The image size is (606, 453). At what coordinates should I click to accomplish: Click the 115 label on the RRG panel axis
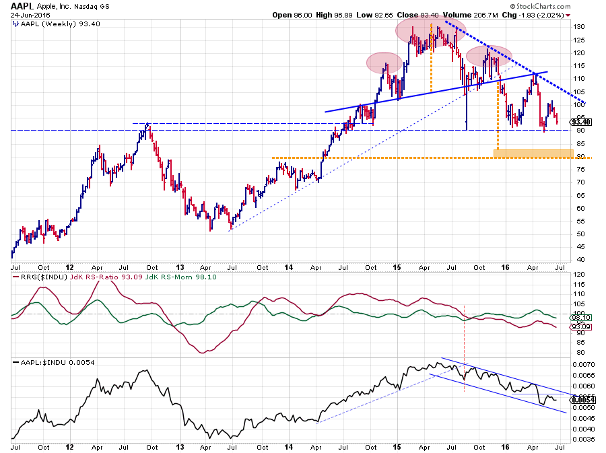(x=579, y=284)
